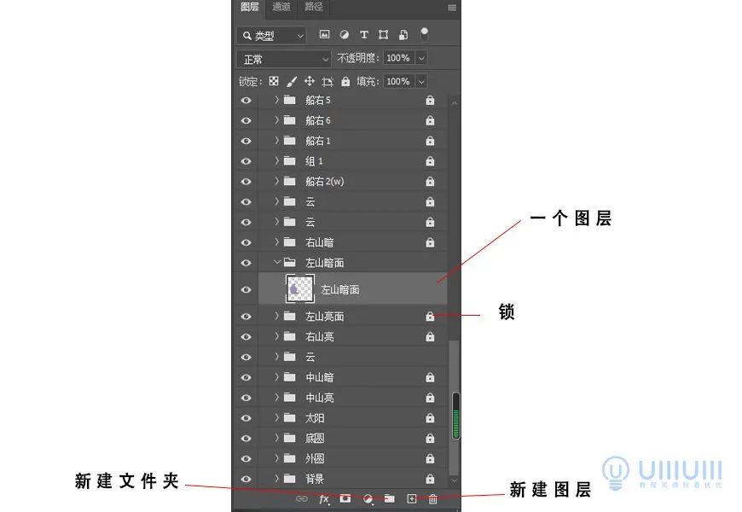Filter for type layers

[x=365, y=35]
